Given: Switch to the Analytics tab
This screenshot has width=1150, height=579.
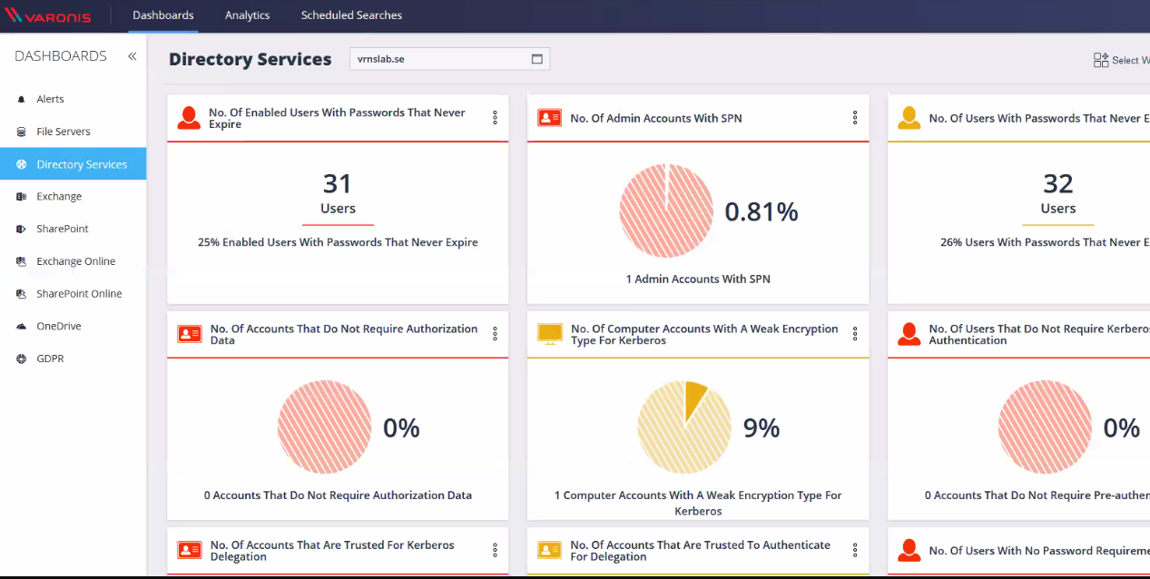Looking at the screenshot, I should click(247, 15).
